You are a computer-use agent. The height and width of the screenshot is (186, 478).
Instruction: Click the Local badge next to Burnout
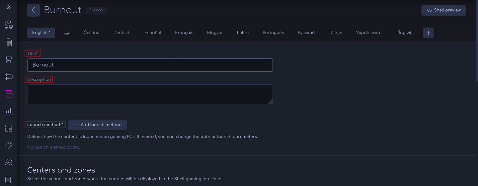point(96,10)
